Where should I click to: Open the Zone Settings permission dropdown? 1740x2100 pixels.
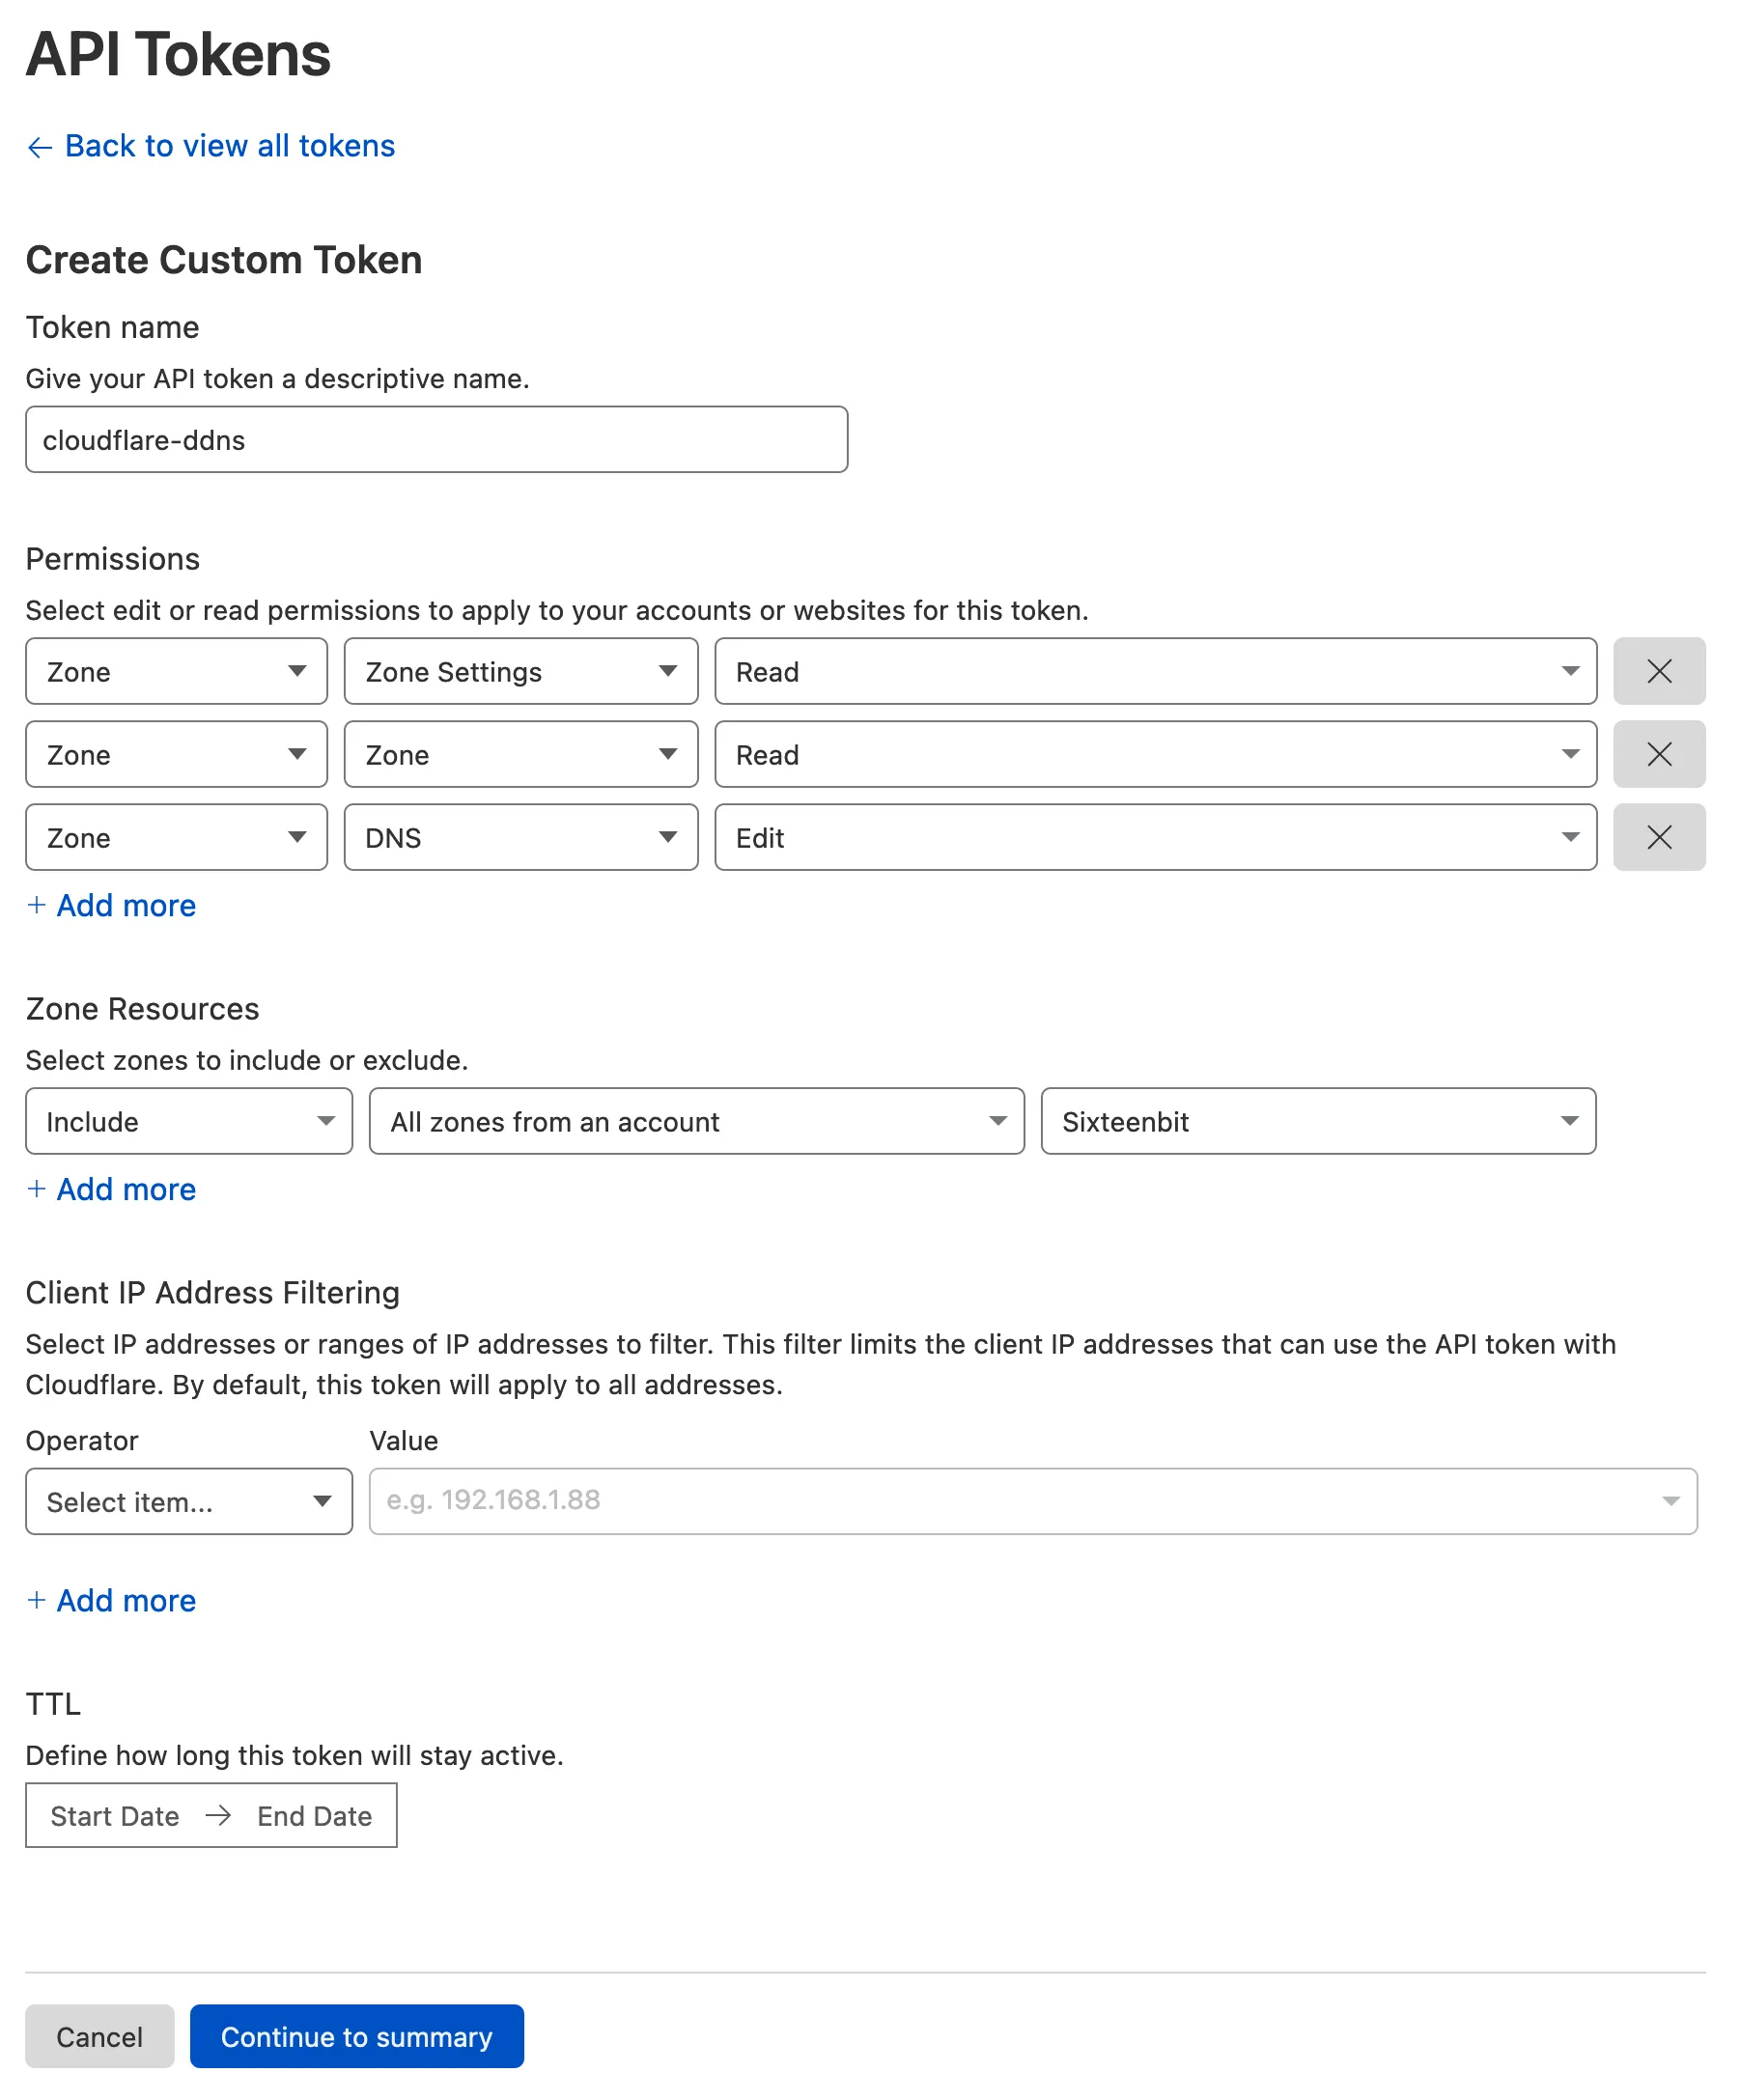point(520,671)
